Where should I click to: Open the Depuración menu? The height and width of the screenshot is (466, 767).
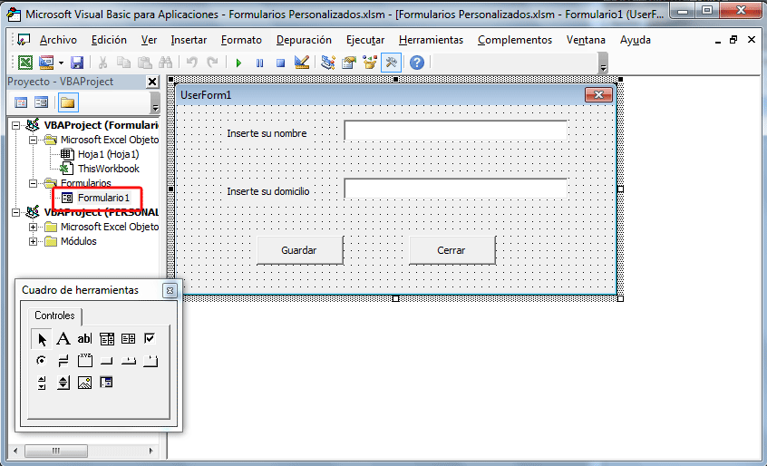coord(304,40)
